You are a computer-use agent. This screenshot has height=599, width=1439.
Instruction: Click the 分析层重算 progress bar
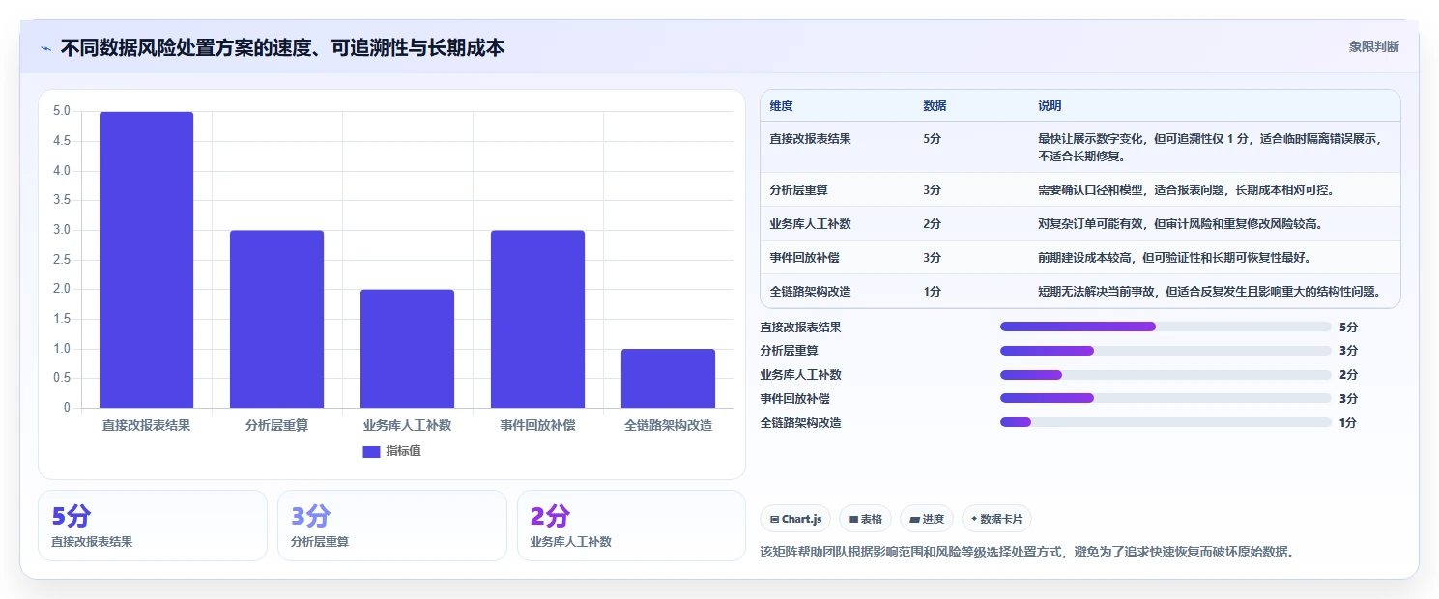(x=1166, y=351)
